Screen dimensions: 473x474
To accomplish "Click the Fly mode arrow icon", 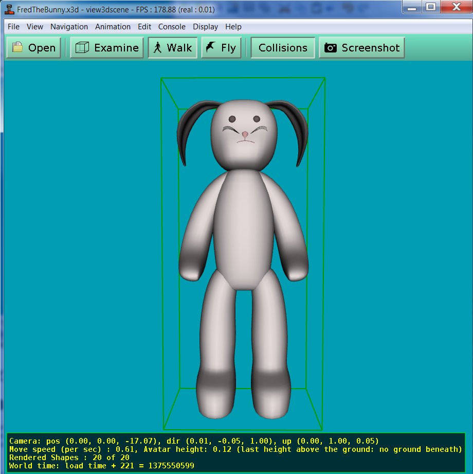I will [210, 48].
